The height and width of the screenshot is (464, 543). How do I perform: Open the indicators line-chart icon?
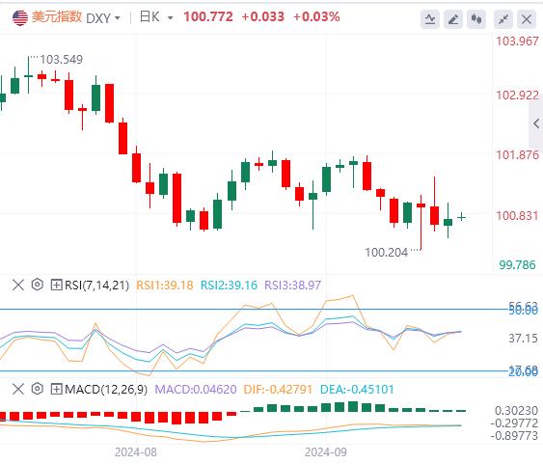click(x=430, y=19)
